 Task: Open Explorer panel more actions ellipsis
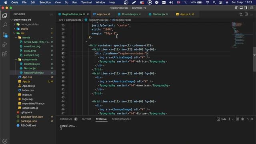click(52, 14)
